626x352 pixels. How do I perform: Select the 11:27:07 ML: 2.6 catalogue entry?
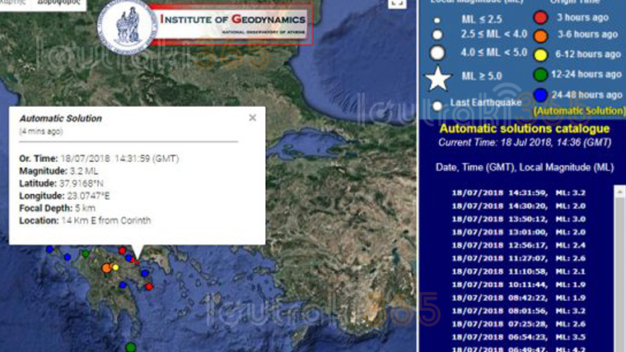point(518,259)
